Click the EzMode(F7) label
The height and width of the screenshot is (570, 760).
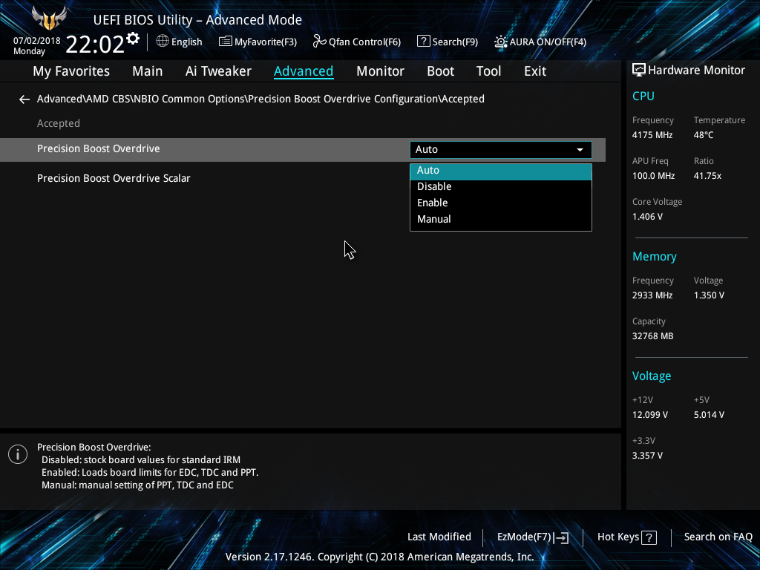pyautogui.click(x=524, y=537)
